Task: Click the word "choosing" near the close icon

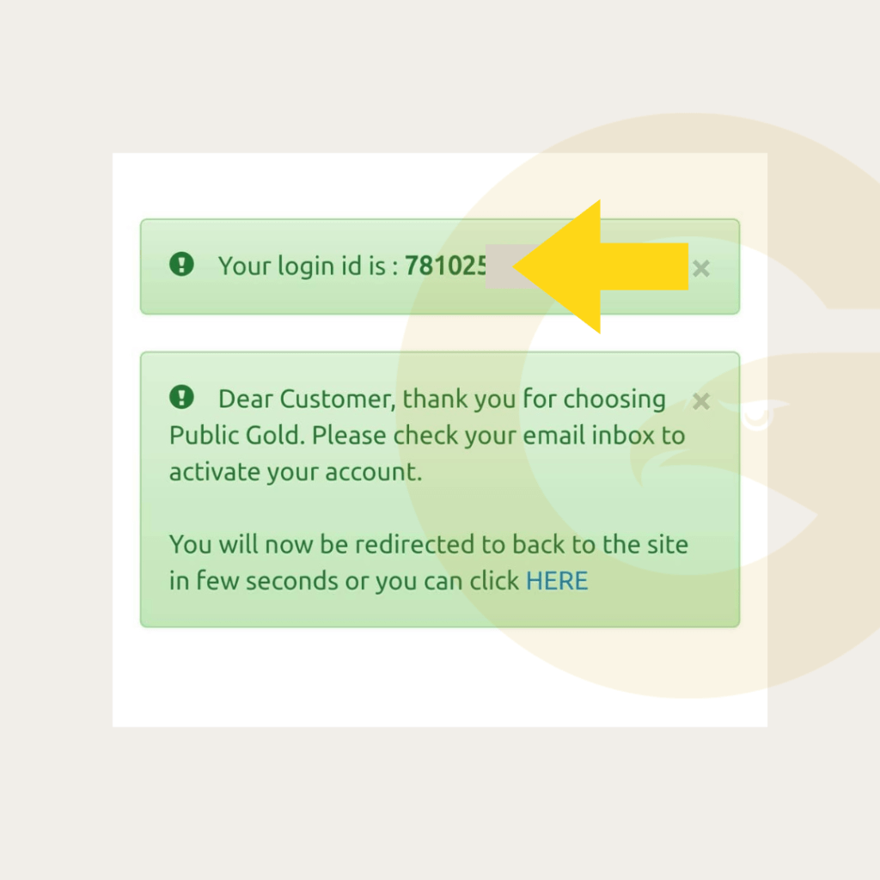Action: pos(614,400)
